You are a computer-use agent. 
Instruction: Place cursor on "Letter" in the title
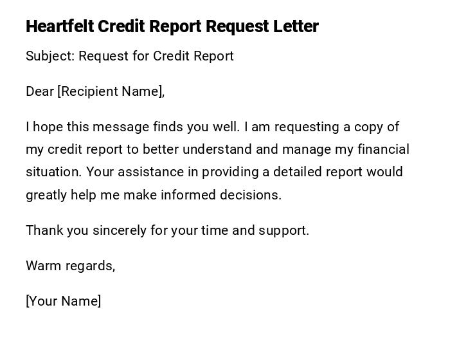click(x=296, y=26)
